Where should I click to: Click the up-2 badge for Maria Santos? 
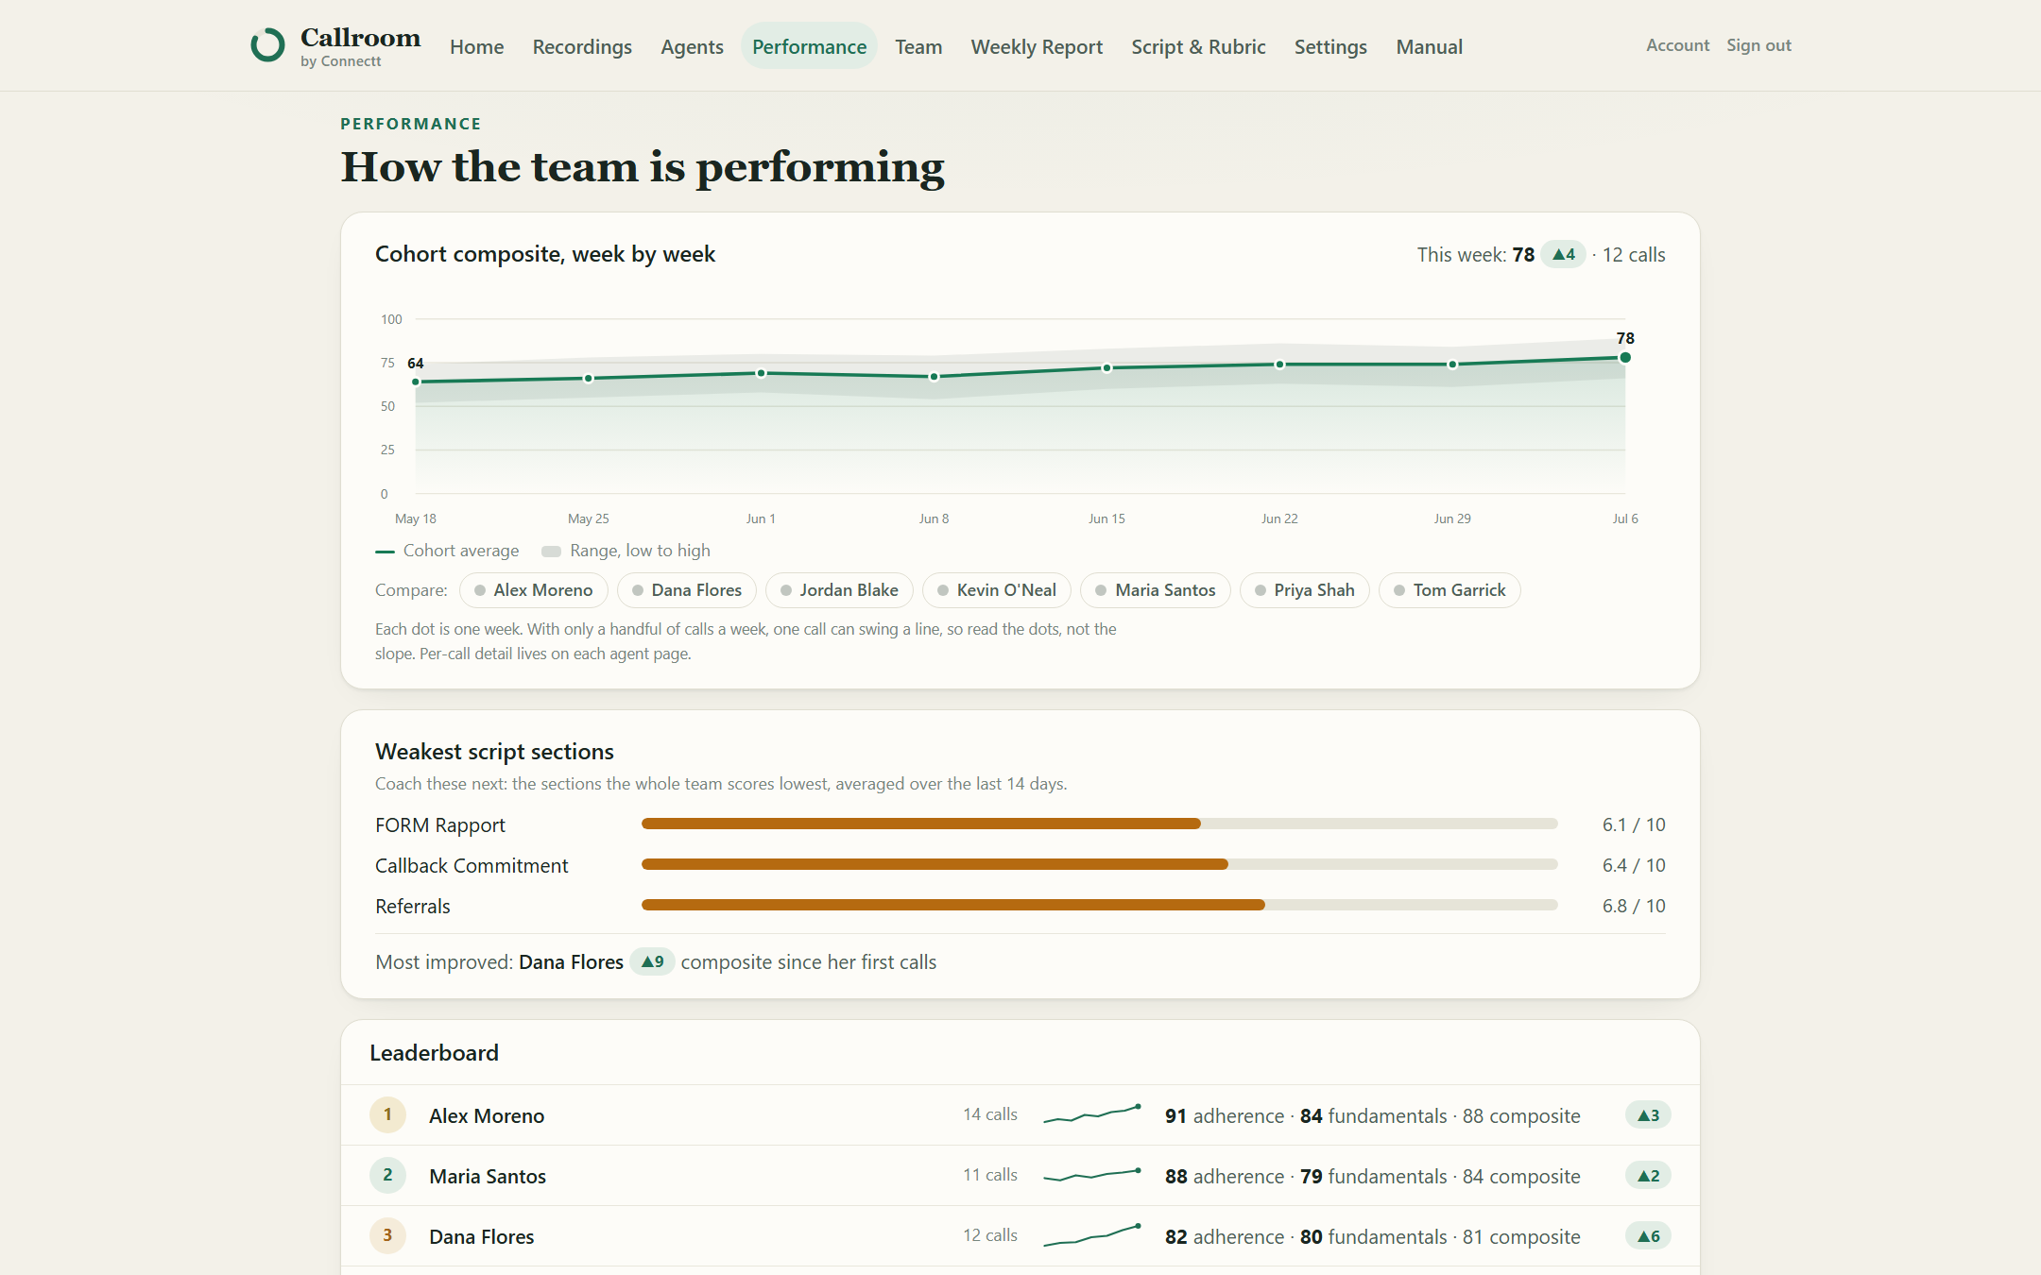tap(1648, 1176)
